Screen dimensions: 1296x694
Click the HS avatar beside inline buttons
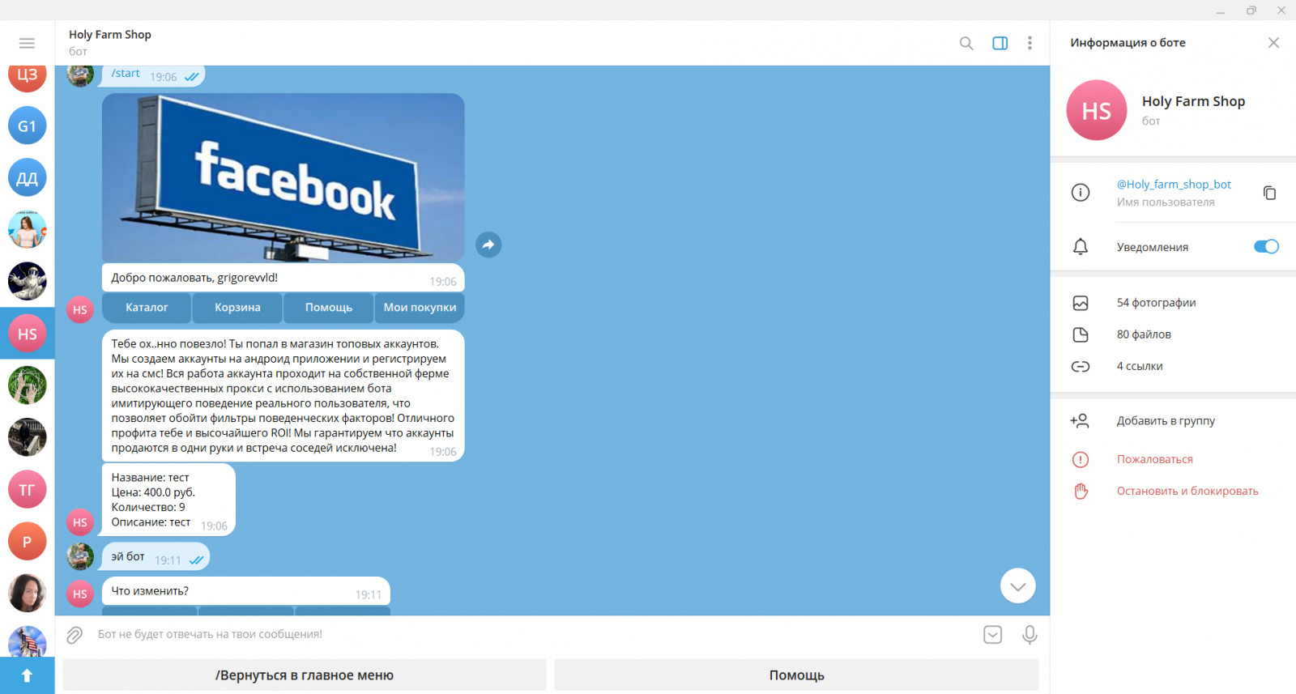tap(80, 309)
